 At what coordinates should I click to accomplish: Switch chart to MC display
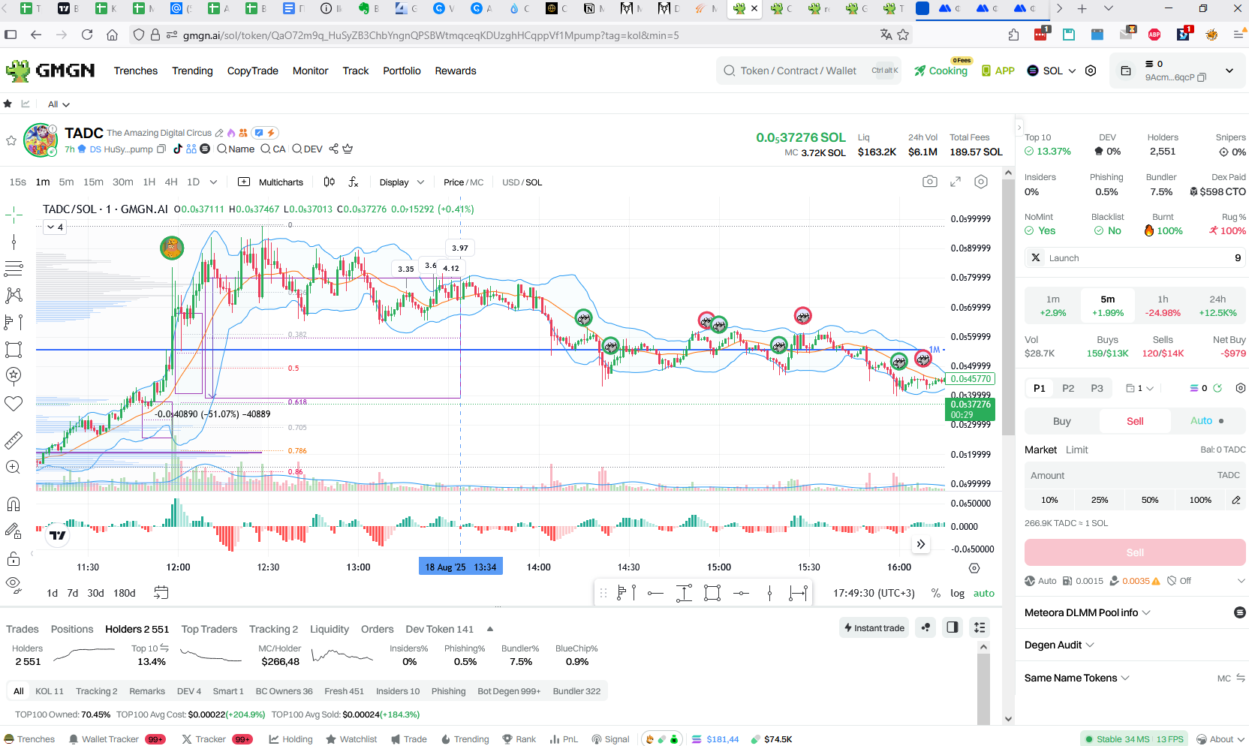(x=477, y=182)
